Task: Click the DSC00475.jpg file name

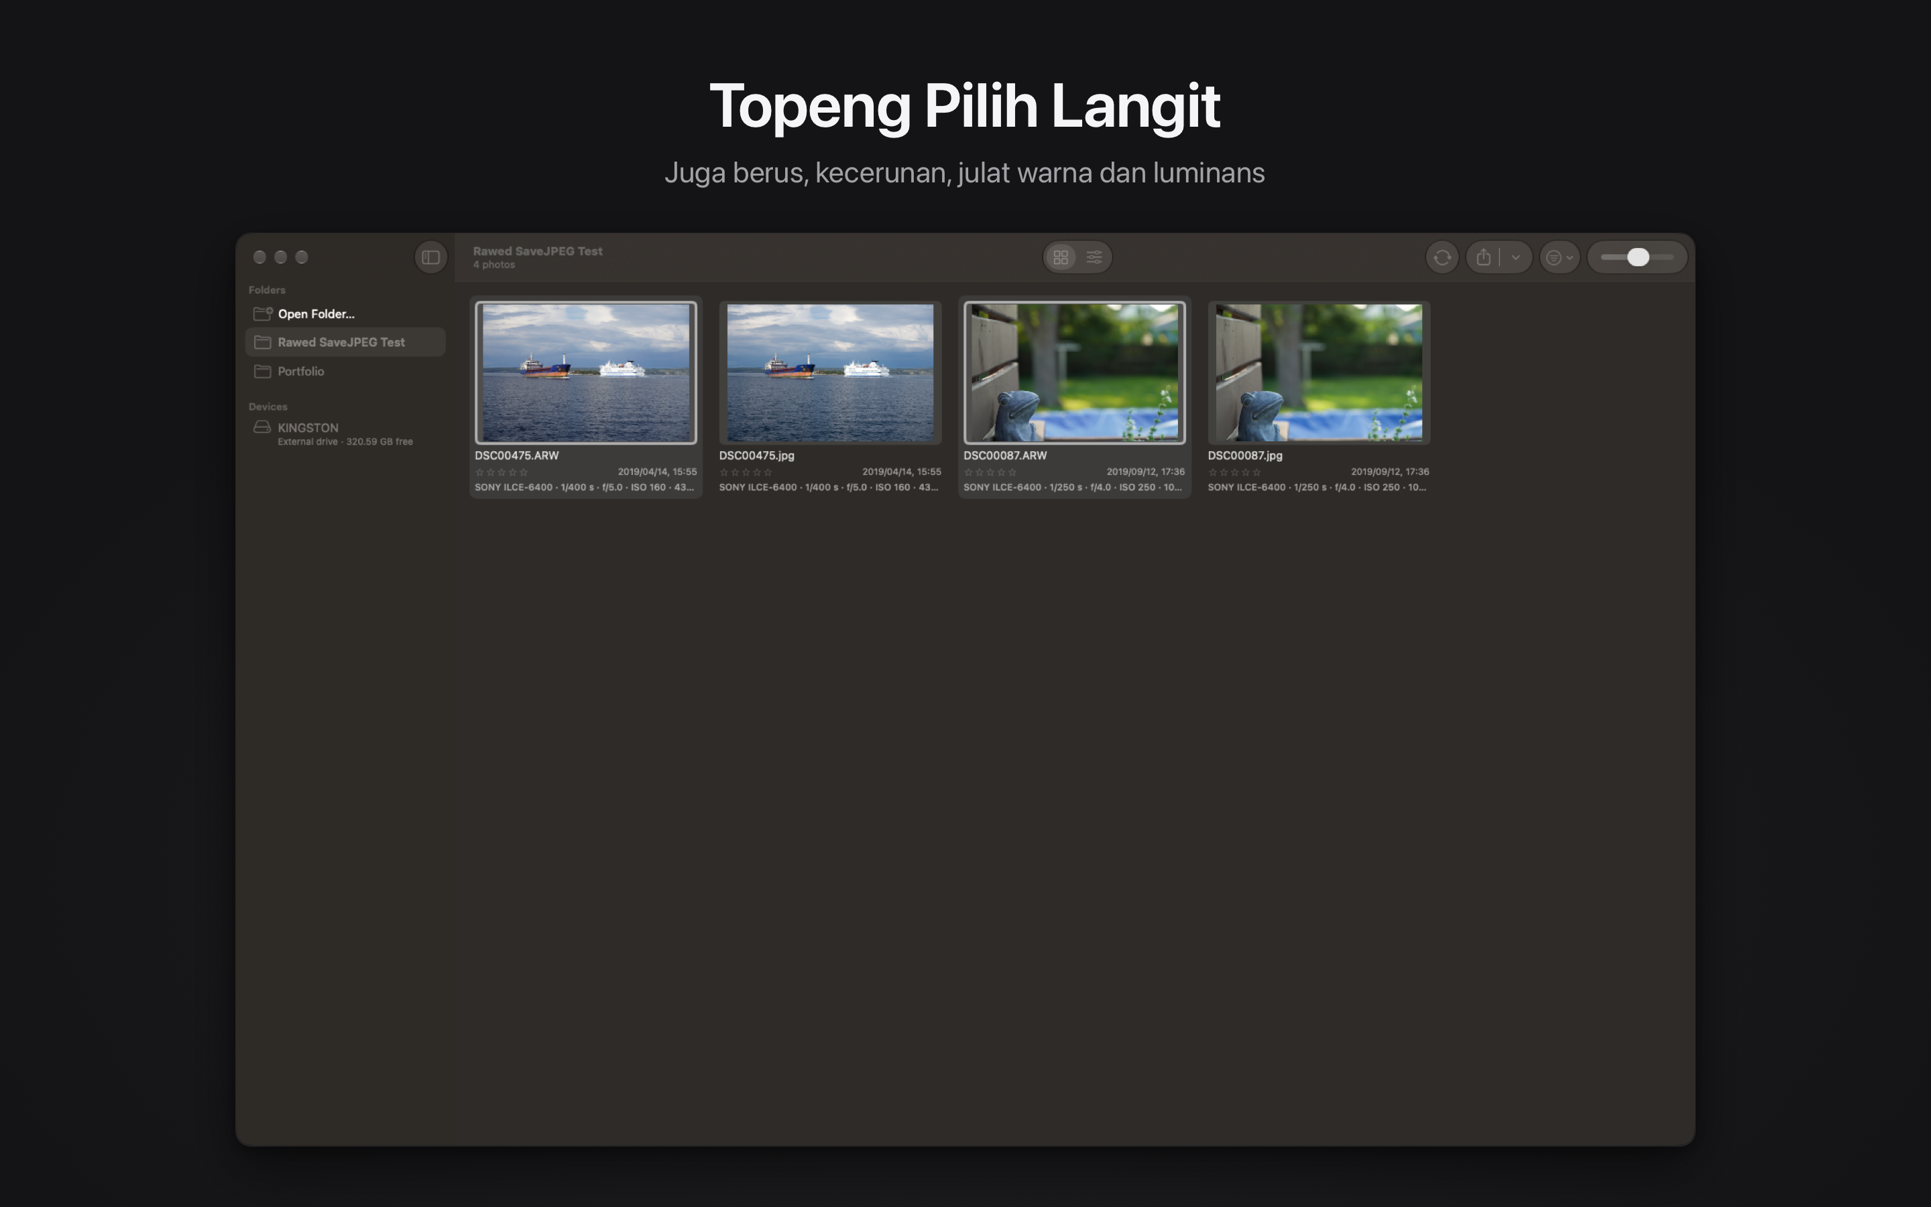Action: [756, 456]
